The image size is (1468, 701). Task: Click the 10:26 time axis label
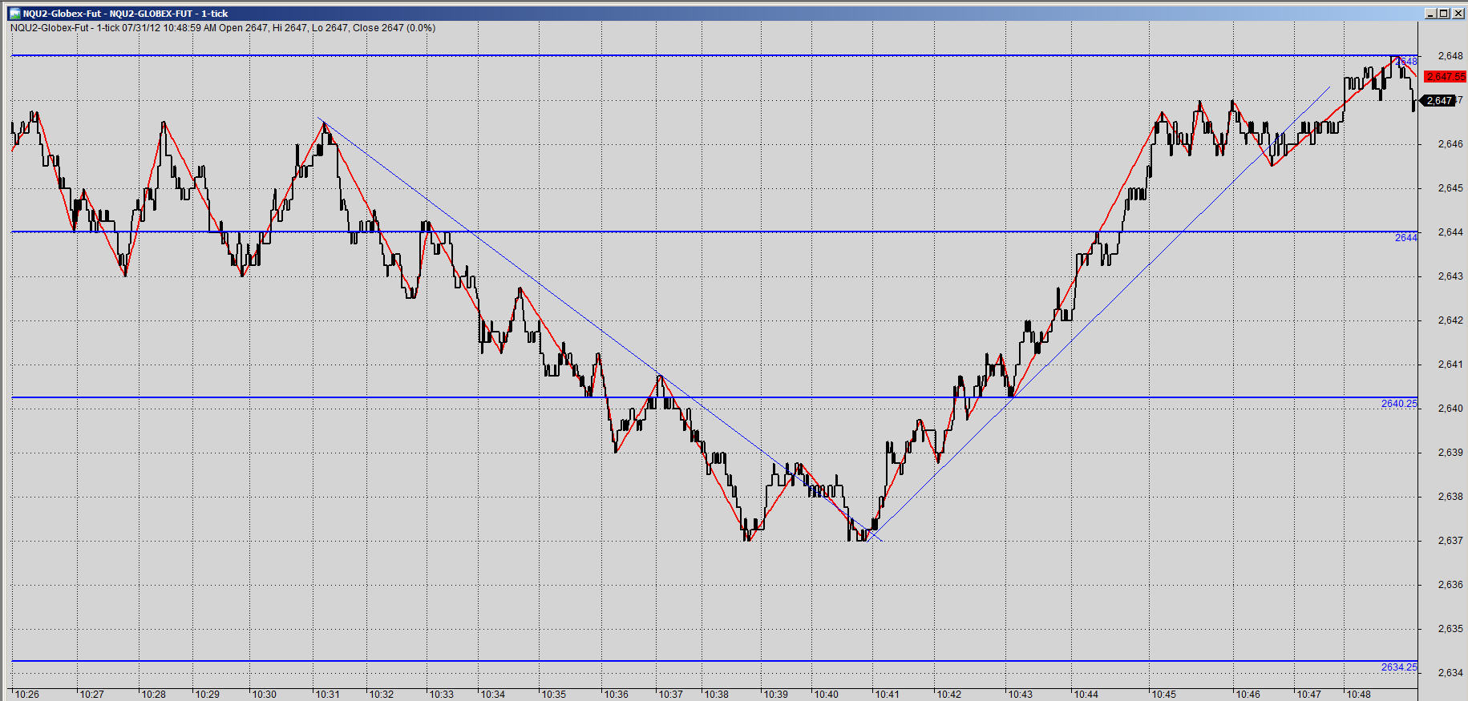[26, 695]
